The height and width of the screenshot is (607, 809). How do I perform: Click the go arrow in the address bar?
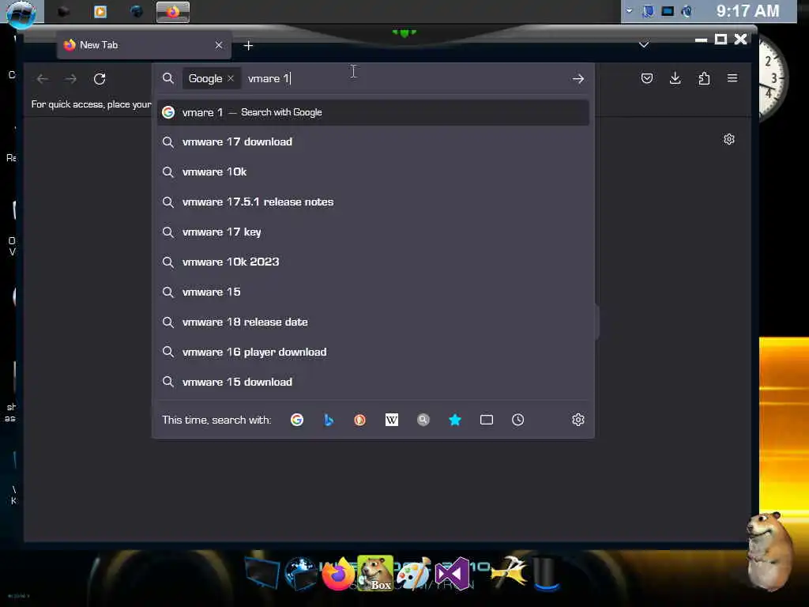[578, 78]
